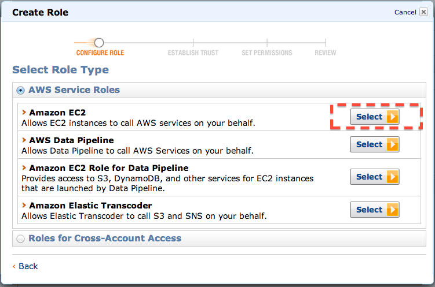Click the orange arrow on Elastic Transcoder's Select button
Viewport: 435px width, 287px height.
pos(393,210)
